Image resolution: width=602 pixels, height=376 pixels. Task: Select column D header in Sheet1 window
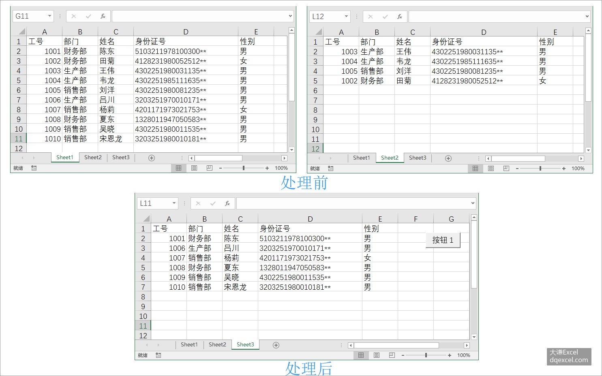186,32
